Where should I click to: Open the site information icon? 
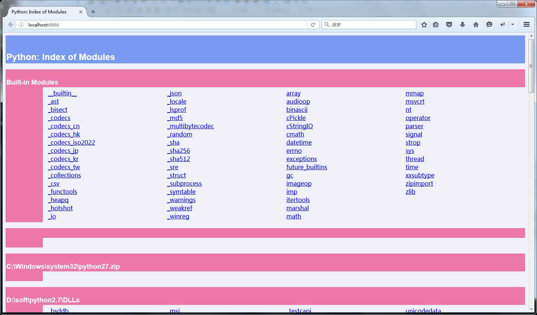[x=21, y=25]
